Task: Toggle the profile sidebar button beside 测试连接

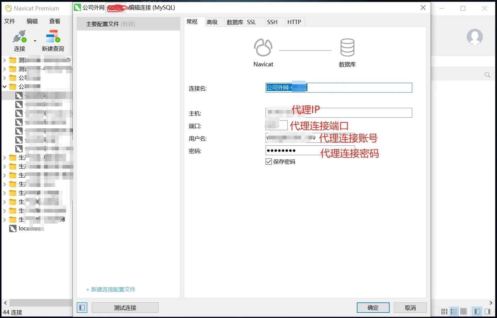Action: point(82,307)
